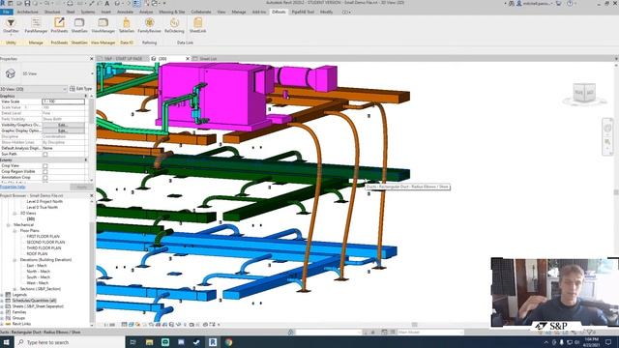The image size is (619, 348).
Task: Click the Legends icon in Project Browser
Action: [x=8, y=295]
